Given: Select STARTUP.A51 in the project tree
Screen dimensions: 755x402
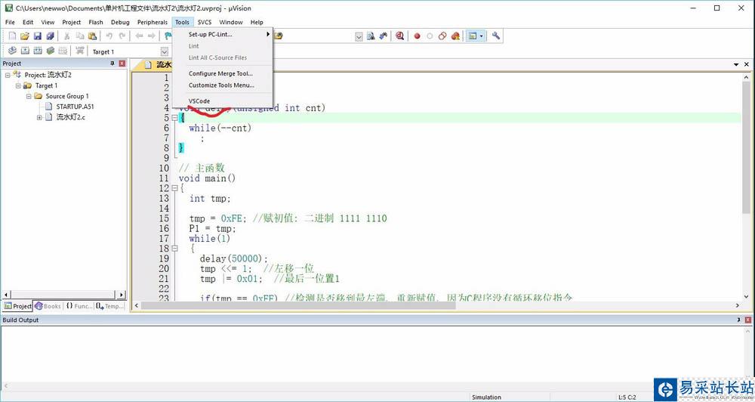Looking at the screenshot, I should [x=75, y=107].
